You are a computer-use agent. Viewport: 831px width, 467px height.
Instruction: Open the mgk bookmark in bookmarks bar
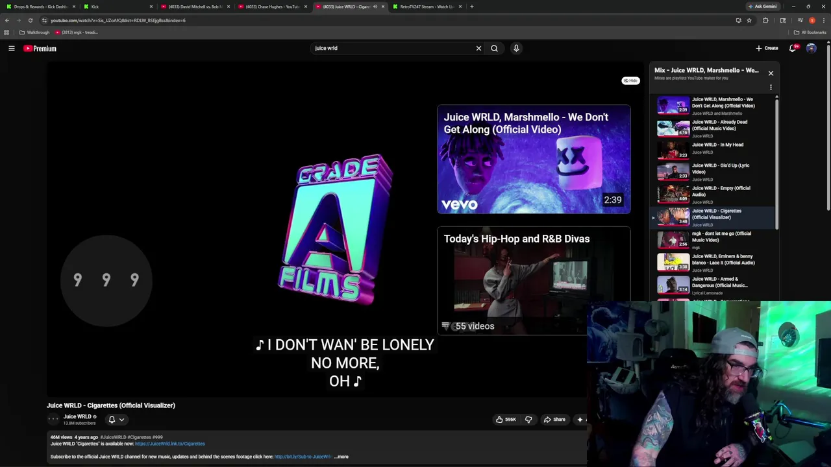(x=77, y=32)
